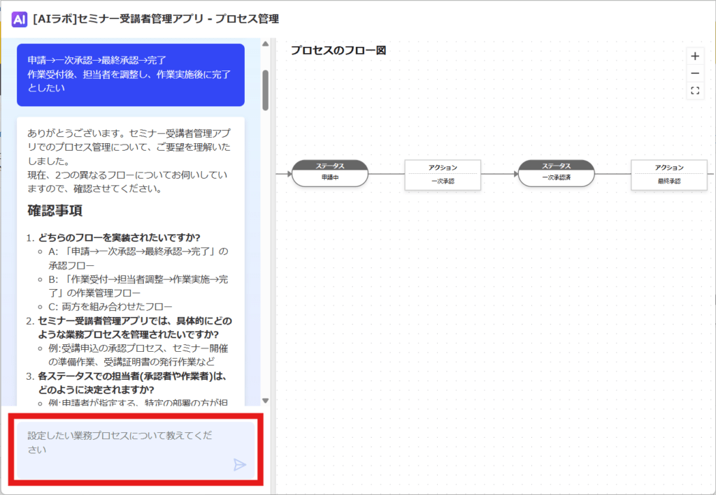
Task: Click the blue user message bubble
Action: coord(130,77)
